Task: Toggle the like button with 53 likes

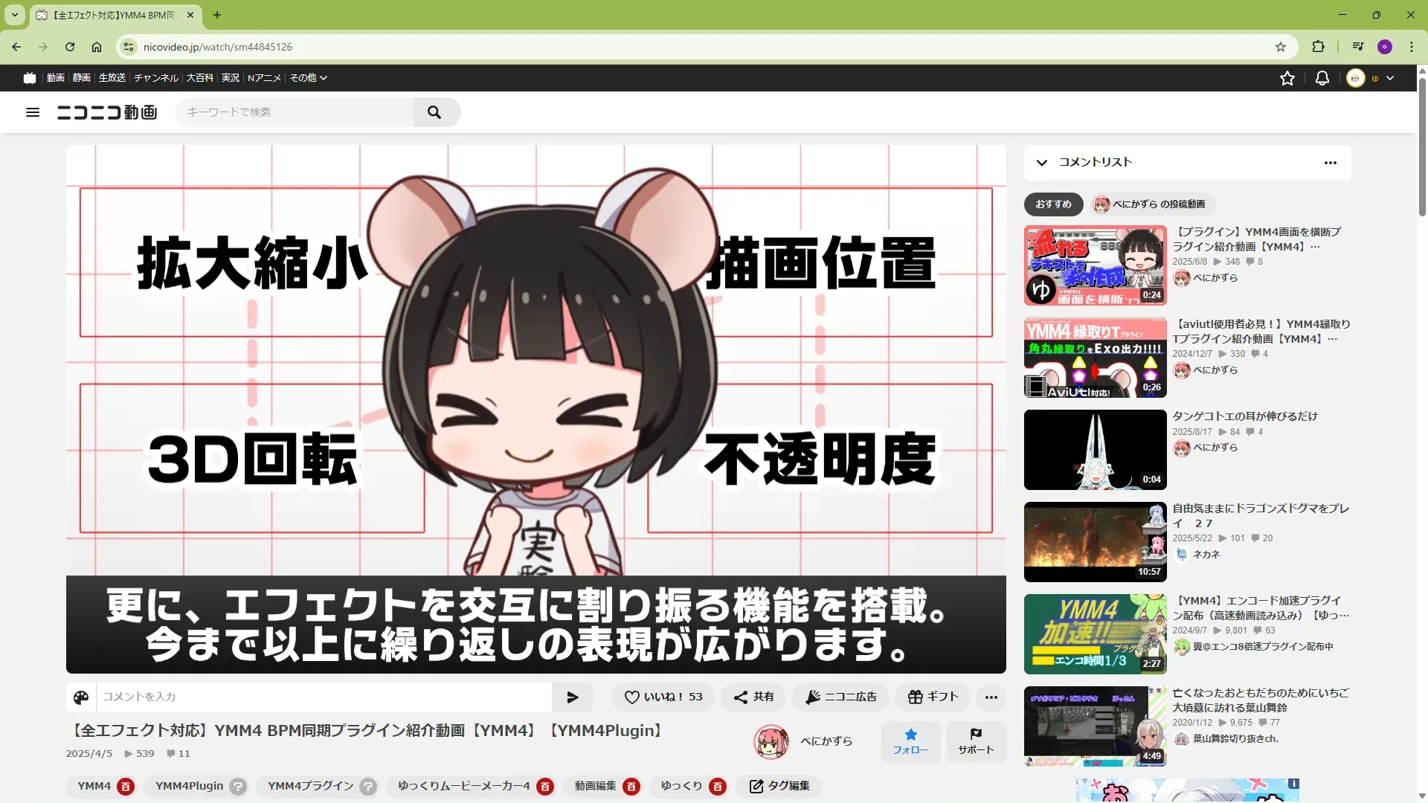Action: pos(663,697)
